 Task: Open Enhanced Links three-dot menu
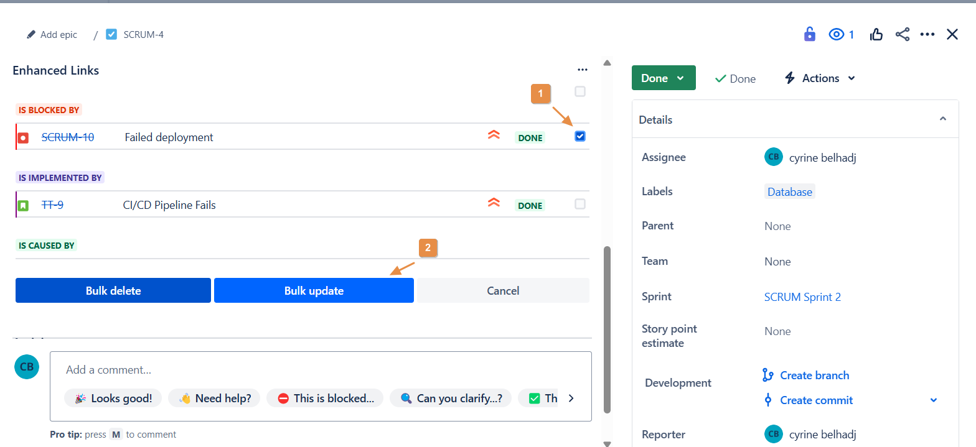[x=582, y=70]
